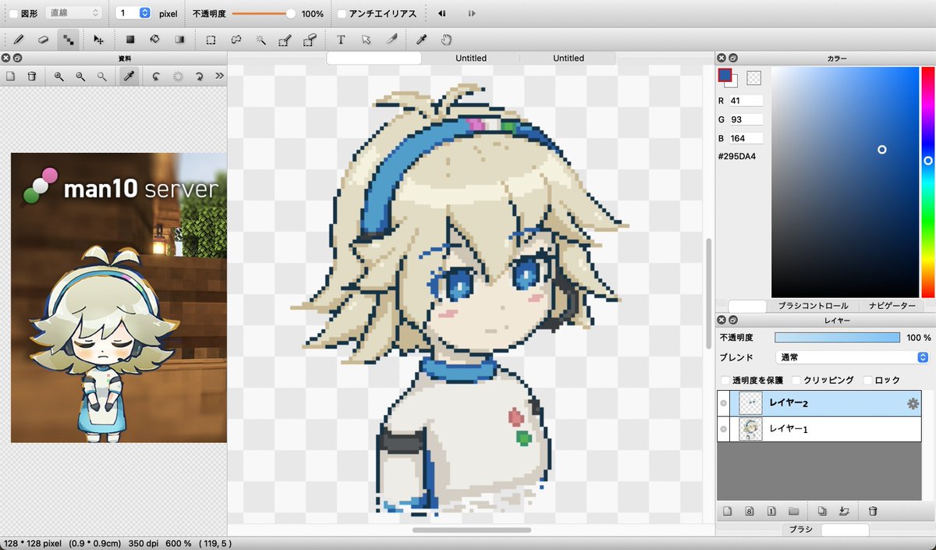936x550 pixels.
Task: Reset reference image zoom to fit
Action: pyautogui.click(x=101, y=76)
